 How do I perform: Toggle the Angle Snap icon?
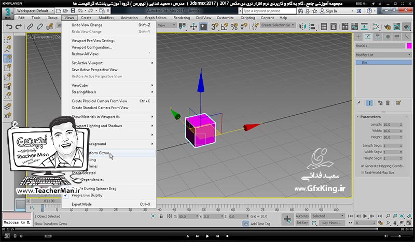click(225, 26)
